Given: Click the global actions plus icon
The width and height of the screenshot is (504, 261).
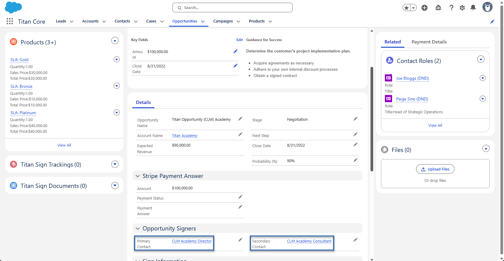Looking at the screenshot, I should [x=424, y=8].
